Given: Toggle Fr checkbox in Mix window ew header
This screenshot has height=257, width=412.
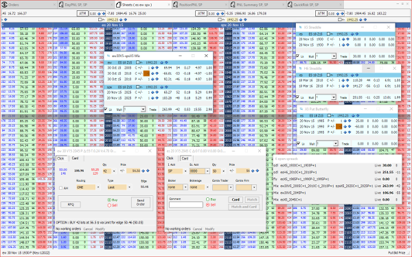Looking at the screenshot, I should pos(138,62).
